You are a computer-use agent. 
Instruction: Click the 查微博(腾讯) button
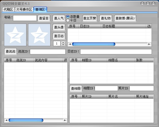coord(125,18)
